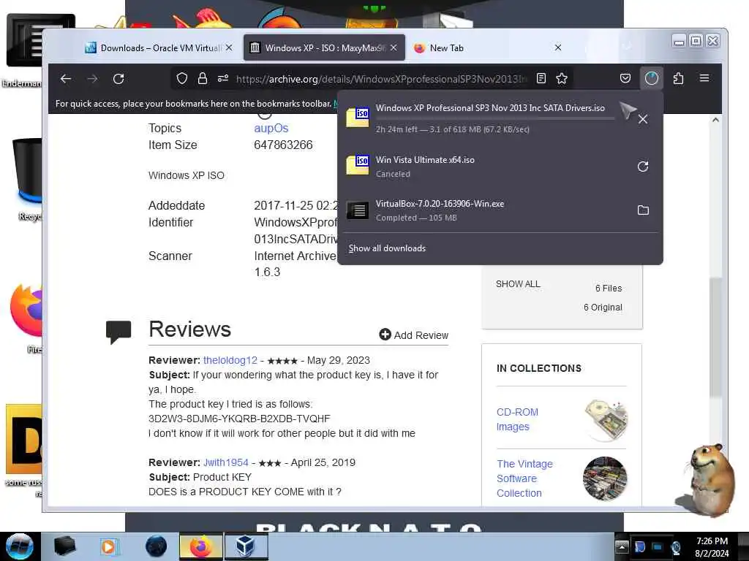Click the 6 Original text
Image resolution: width=749 pixels, height=561 pixels.
[603, 308]
